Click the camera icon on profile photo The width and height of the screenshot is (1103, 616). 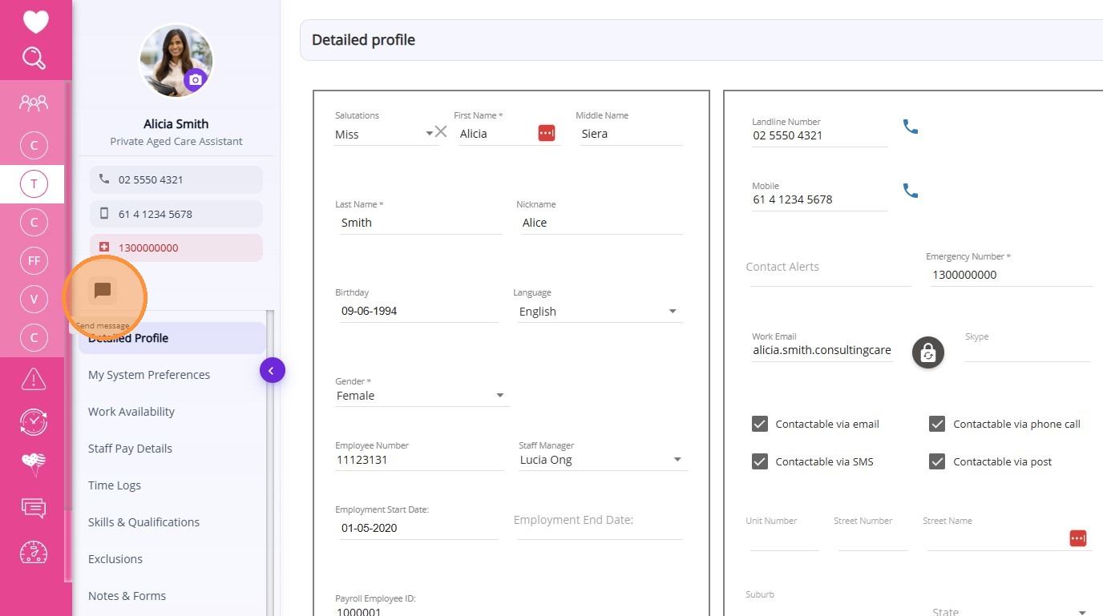196,80
